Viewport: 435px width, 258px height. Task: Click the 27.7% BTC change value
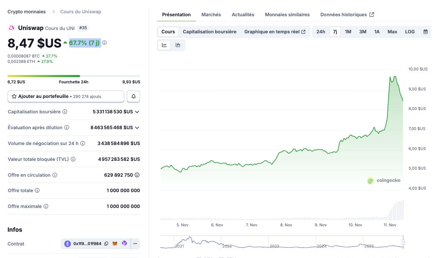(x=51, y=56)
